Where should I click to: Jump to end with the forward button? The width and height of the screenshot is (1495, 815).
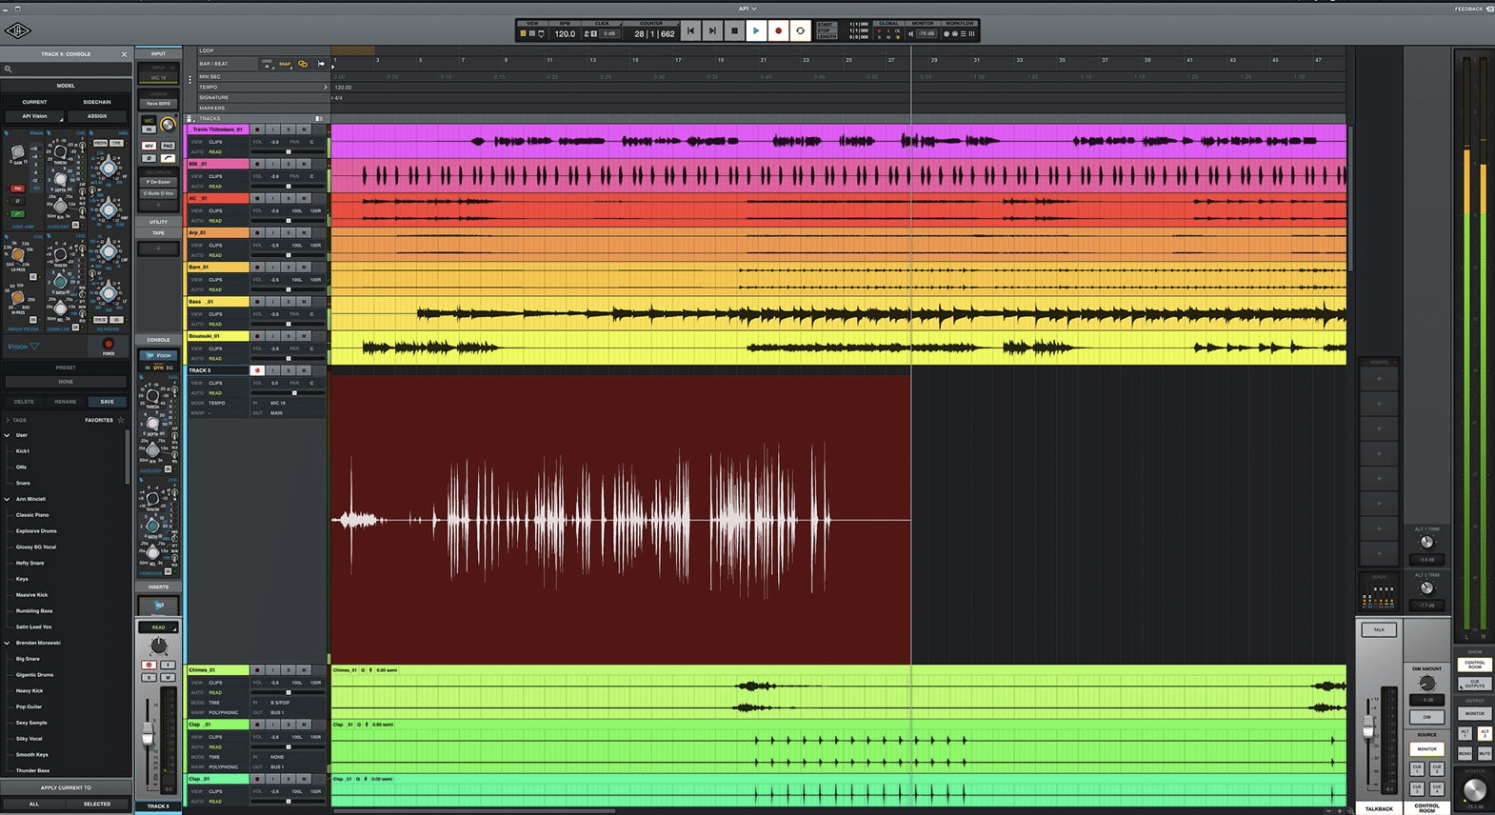pyautogui.click(x=712, y=31)
